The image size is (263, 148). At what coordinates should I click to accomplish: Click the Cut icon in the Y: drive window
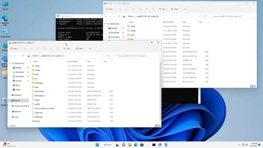(25, 49)
